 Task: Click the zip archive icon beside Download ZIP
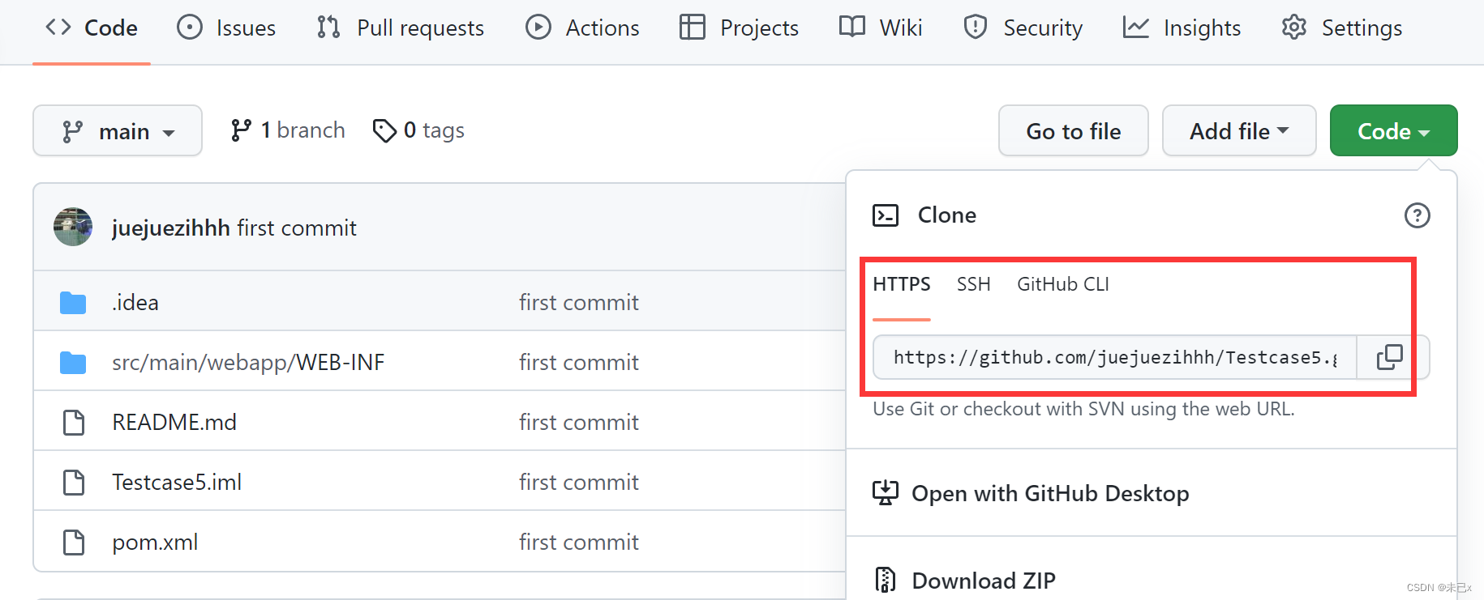click(886, 580)
